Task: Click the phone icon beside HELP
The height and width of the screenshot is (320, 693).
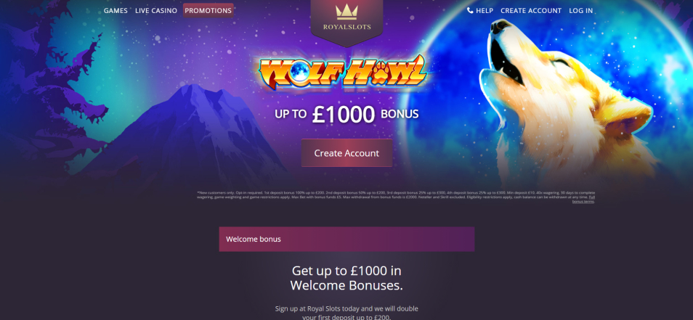Action: tap(470, 10)
